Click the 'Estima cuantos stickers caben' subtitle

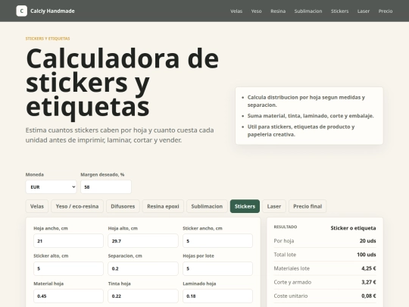tap(120, 135)
